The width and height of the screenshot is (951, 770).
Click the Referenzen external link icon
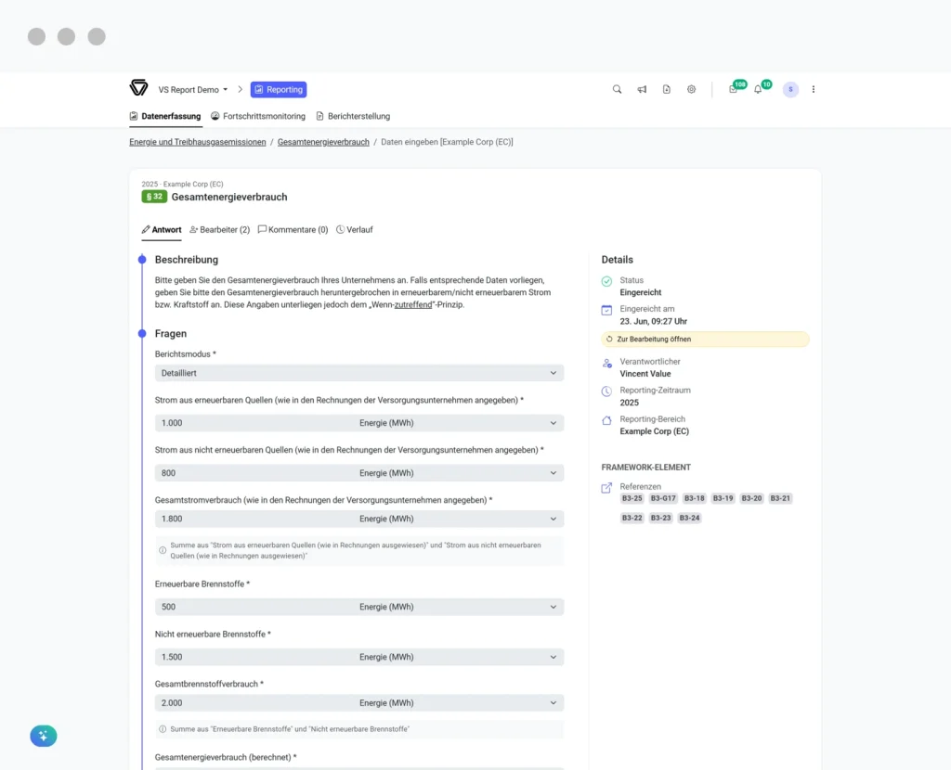pyautogui.click(x=606, y=488)
